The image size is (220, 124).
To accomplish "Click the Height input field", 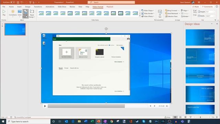I will tap(210, 12).
